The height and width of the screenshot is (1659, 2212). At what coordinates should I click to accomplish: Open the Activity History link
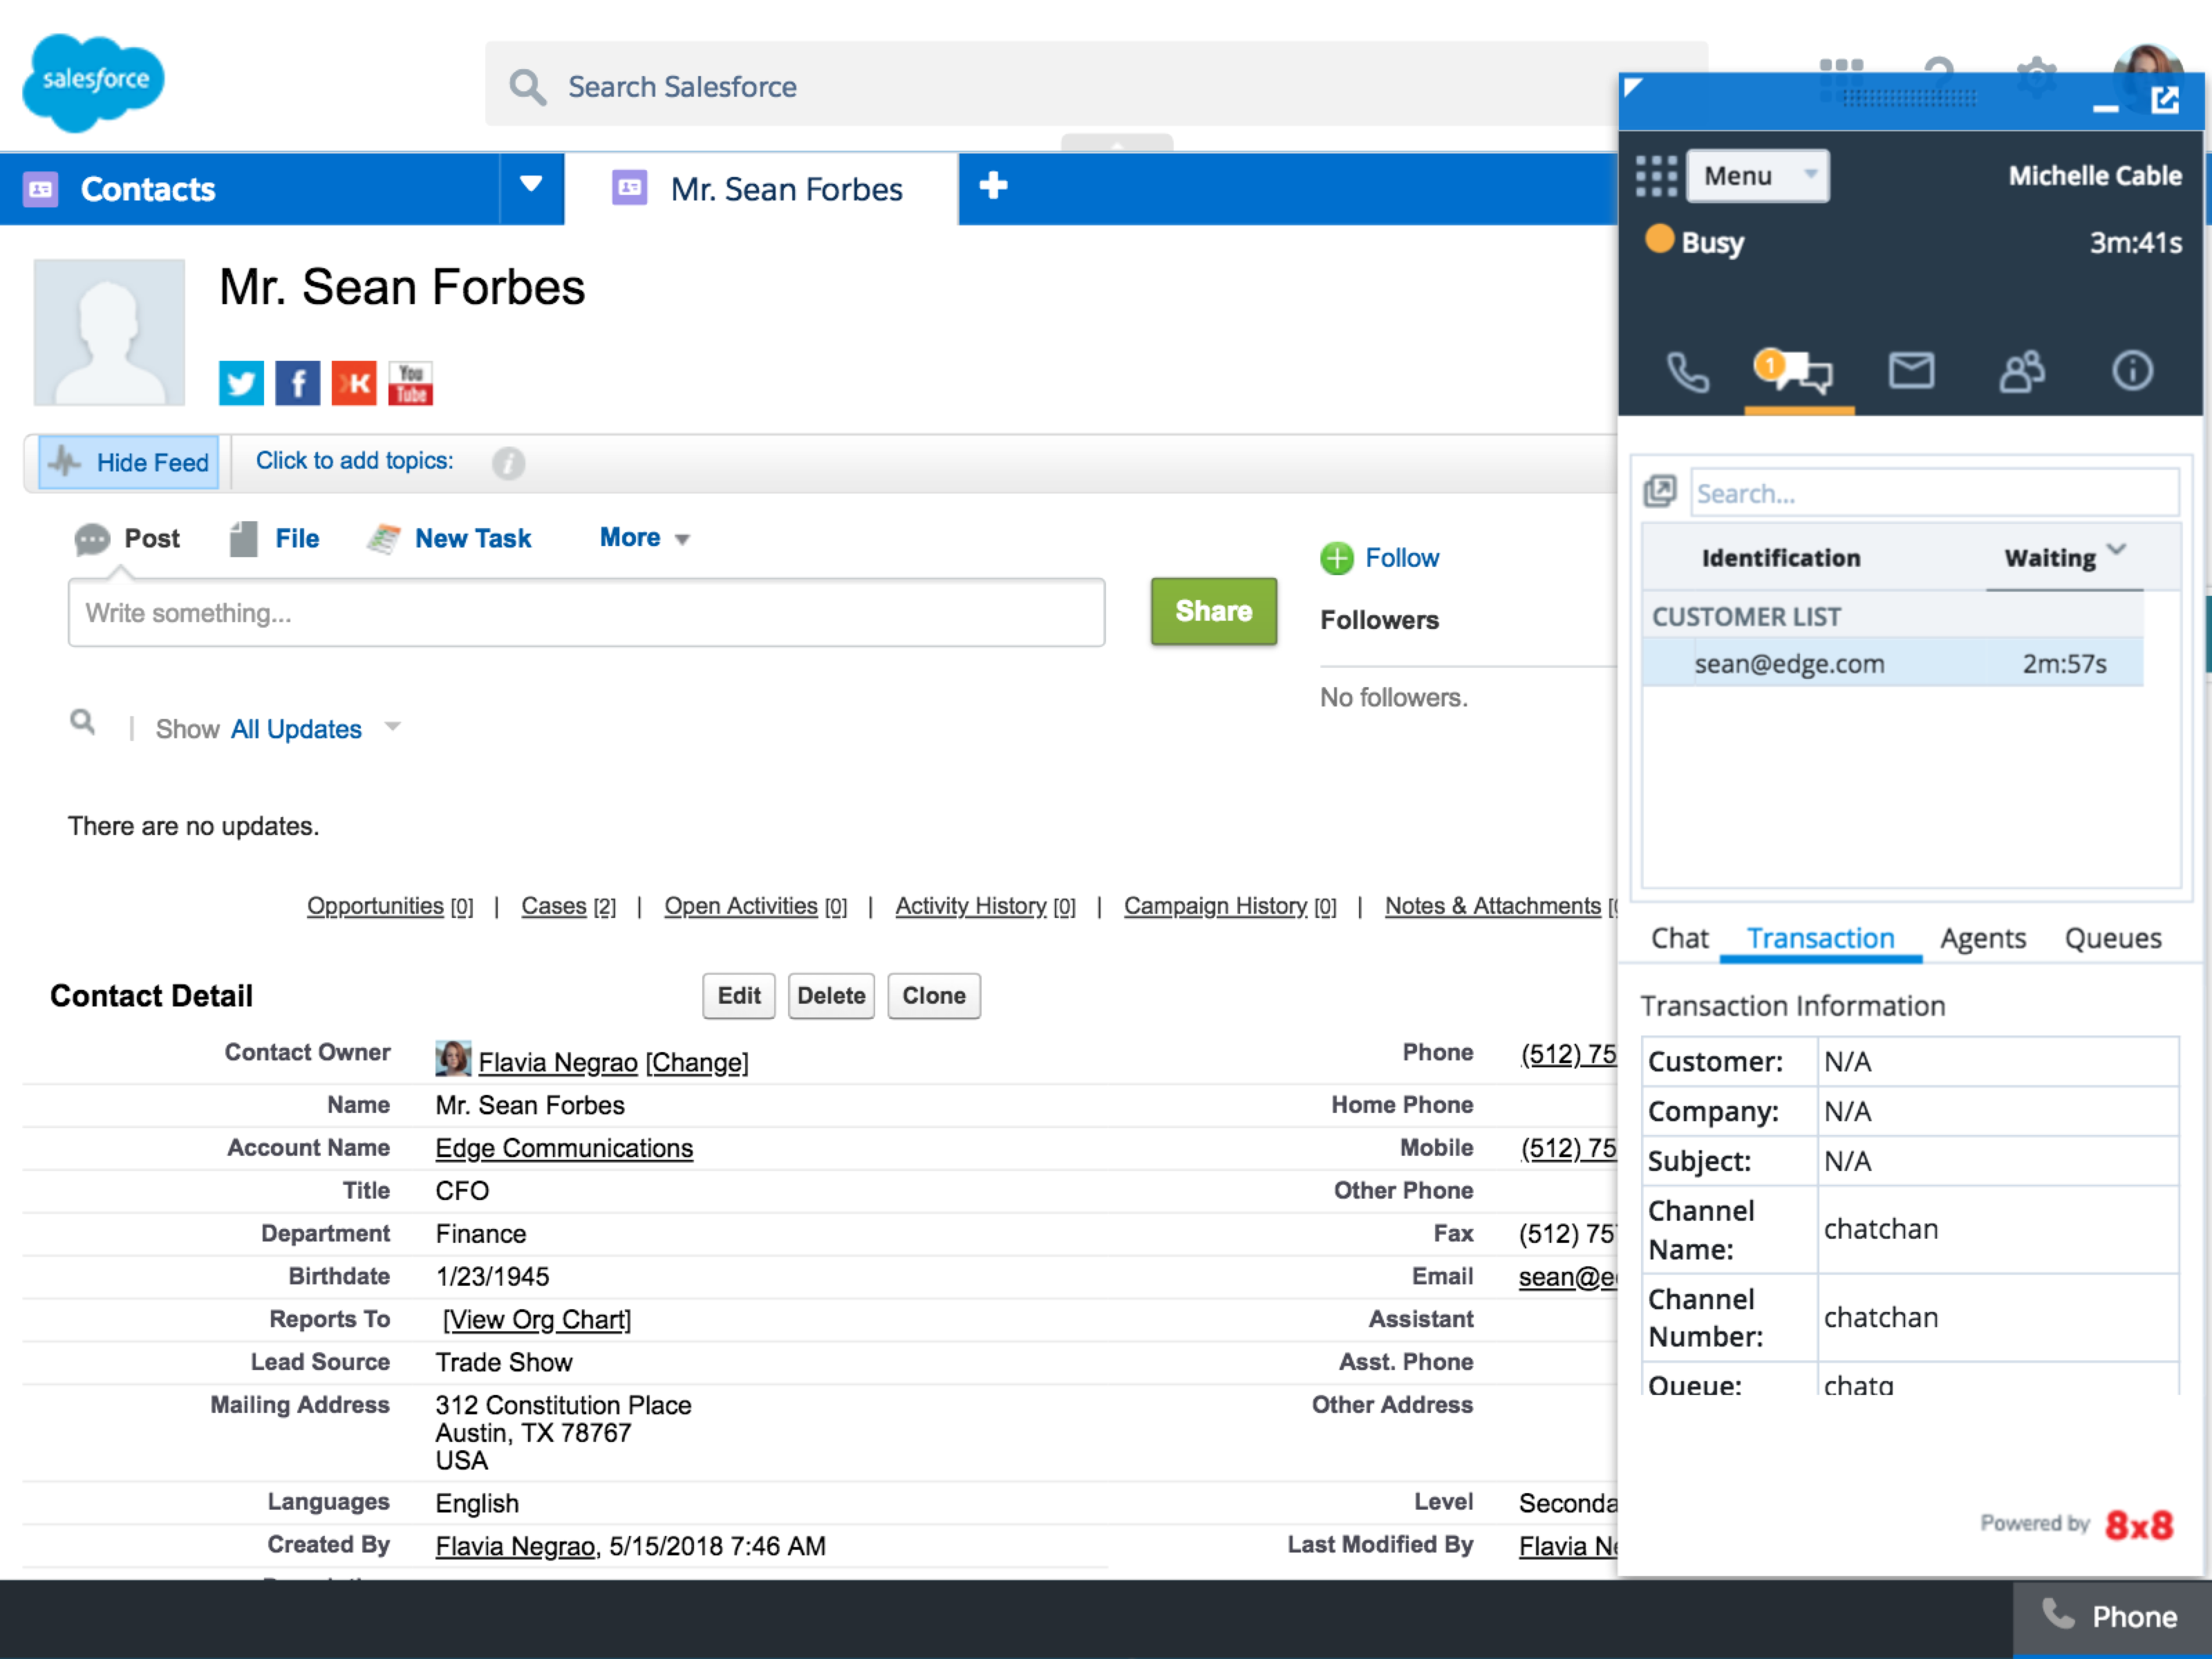click(971, 906)
